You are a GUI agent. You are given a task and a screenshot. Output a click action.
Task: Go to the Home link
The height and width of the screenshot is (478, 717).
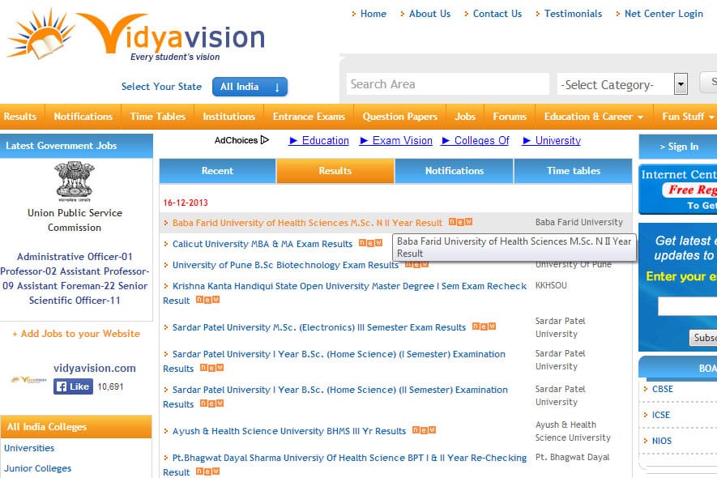click(373, 14)
